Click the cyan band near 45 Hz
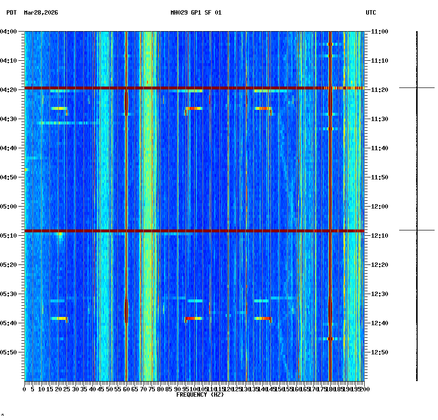438x420 pixels. (x=103, y=194)
